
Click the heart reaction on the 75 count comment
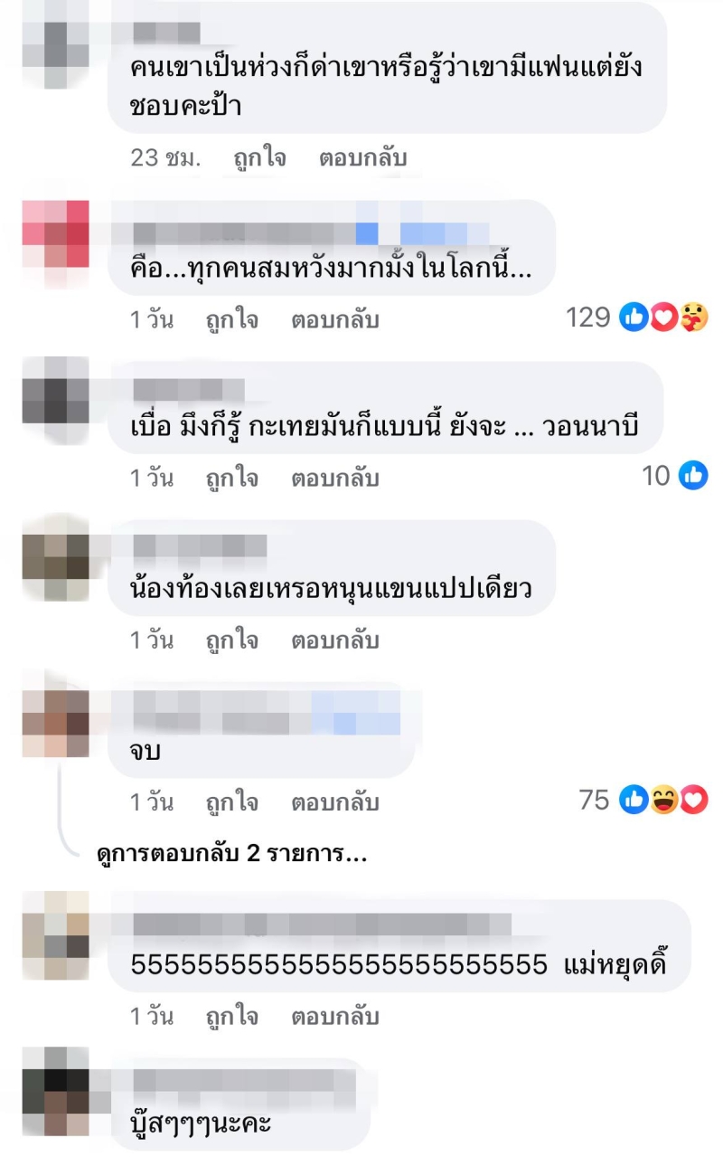tap(693, 800)
